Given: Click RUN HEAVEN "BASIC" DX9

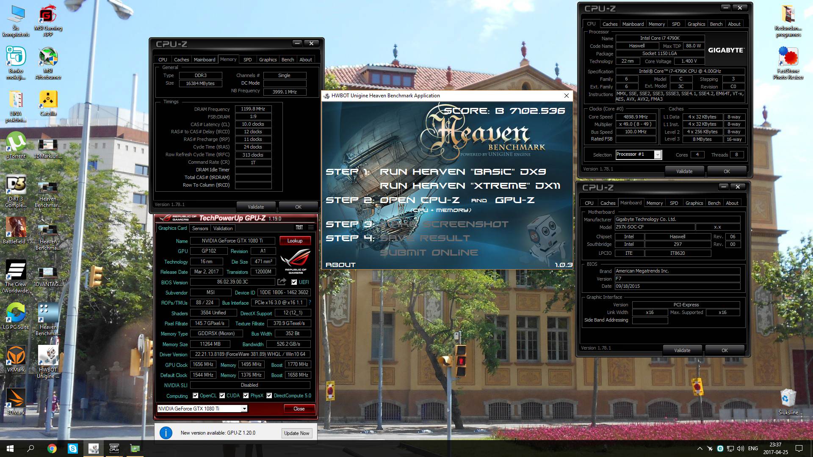Looking at the screenshot, I should (x=463, y=172).
